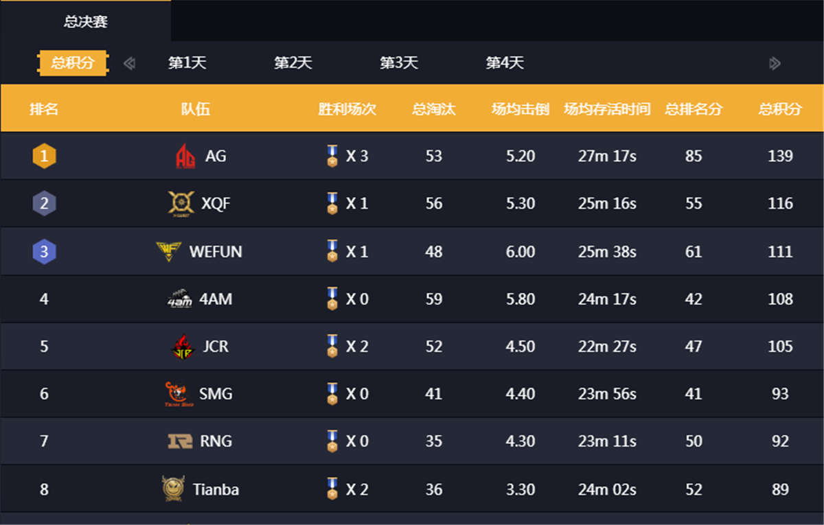Click the medal icon in AG row
Screen dimensions: 824x525
pyautogui.click(x=332, y=156)
